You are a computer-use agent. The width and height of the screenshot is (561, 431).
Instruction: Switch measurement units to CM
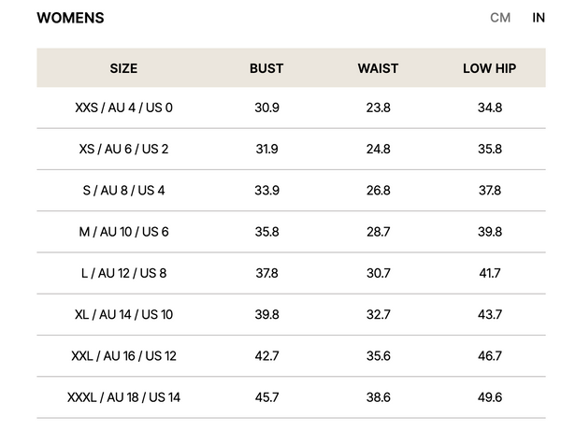(x=500, y=18)
